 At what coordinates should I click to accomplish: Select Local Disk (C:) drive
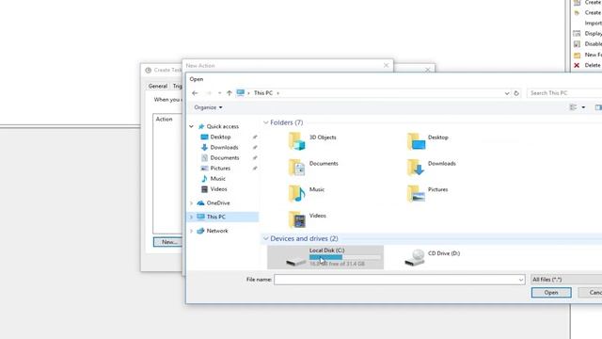(325, 257)
